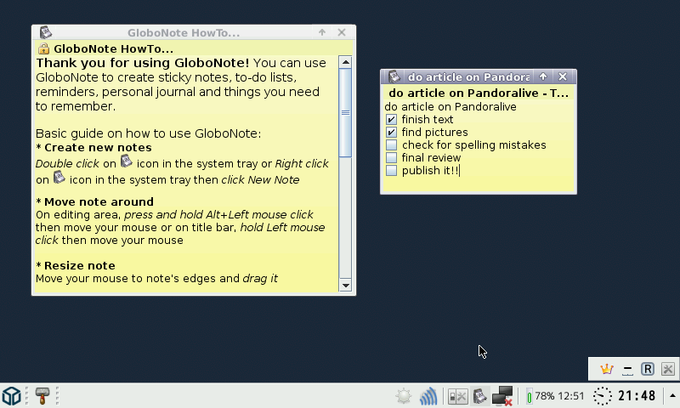The height and width of the screenshot is (408, 680).
Task: Click the GloboNote icon in the HowTo title bar
Action: pos(46,32)
